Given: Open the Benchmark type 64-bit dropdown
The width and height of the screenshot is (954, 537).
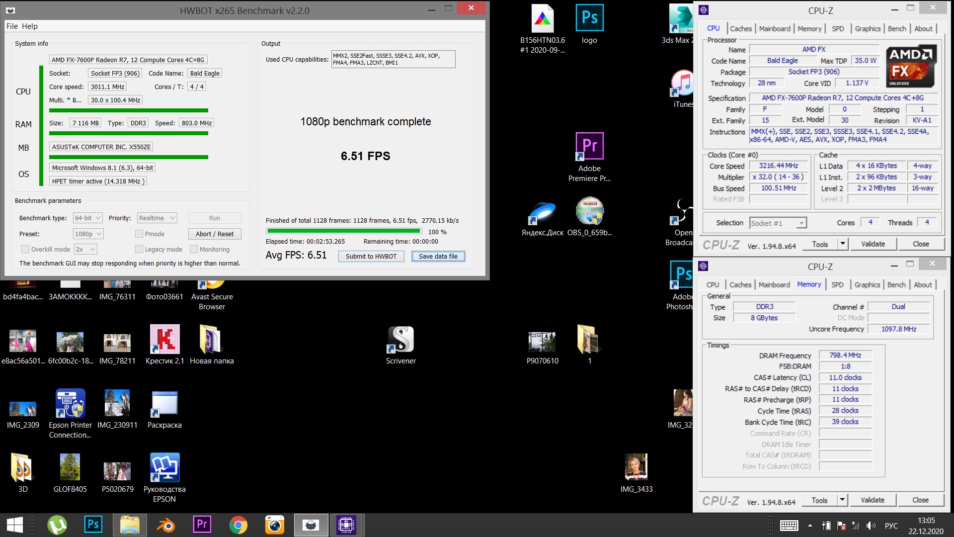Looking at the screenshot, I should 87,218.
